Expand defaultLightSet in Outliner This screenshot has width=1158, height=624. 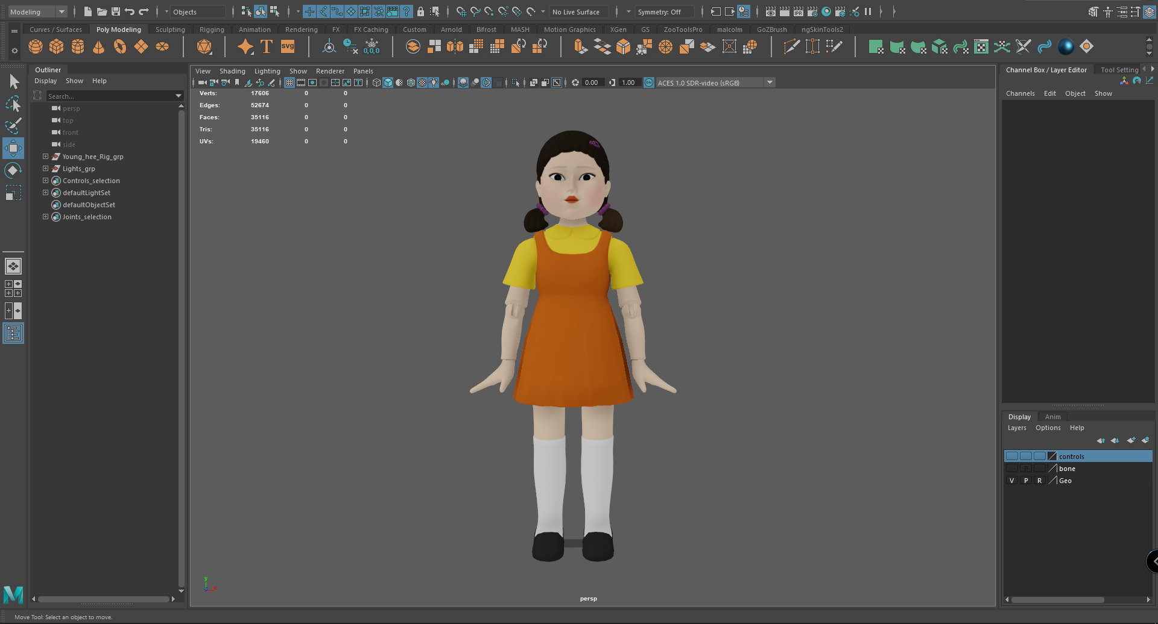pyautogui.click(x=45, y=193)
